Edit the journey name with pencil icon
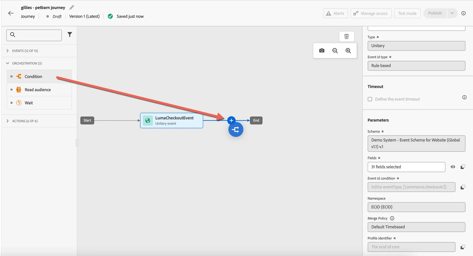The width and height of the screenshot is (473, 256). (x=72, y=7)
